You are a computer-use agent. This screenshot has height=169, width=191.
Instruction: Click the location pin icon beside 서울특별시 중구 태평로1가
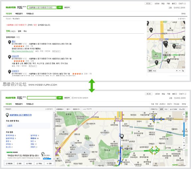(7, 115)
